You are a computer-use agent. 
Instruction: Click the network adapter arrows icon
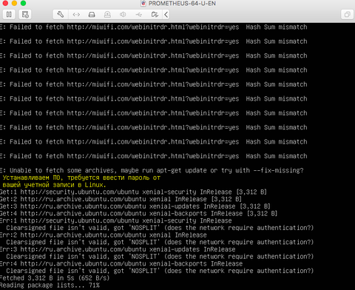point(76,15)
